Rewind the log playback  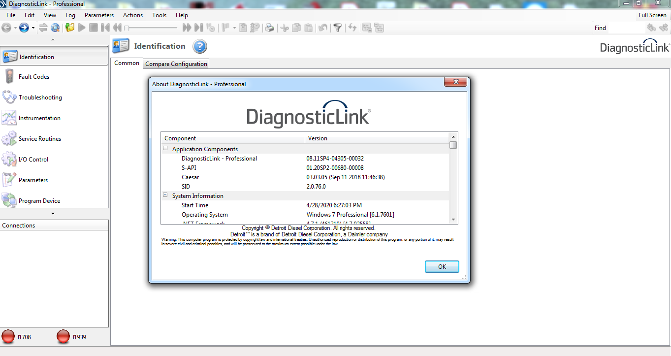pyautogui.click(x=117, y=28)
